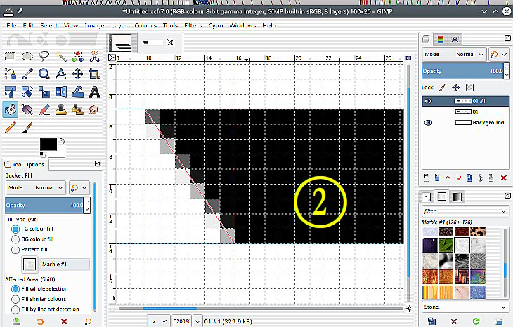Select the Paths tool in toolbox
Image resolution: width=513 pixels, height=327 pixels.
pyautogui.click(x=10, y=74)
